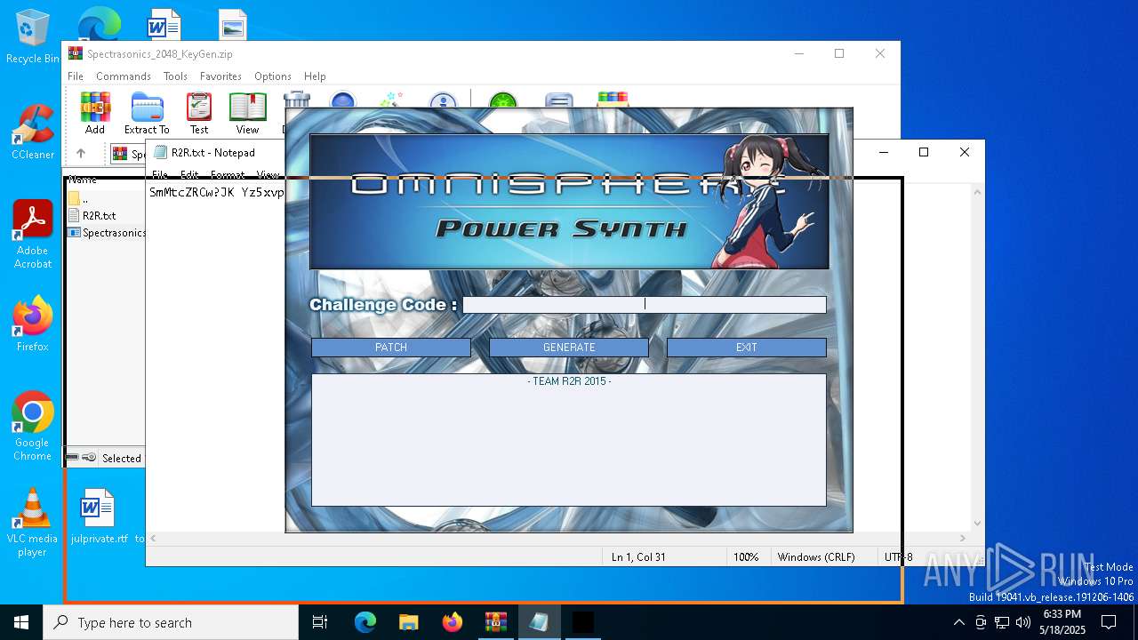Open Adobe Acrobat desktop shortcut
This screenshot has width=1138, height=640.
coord(32,235)
